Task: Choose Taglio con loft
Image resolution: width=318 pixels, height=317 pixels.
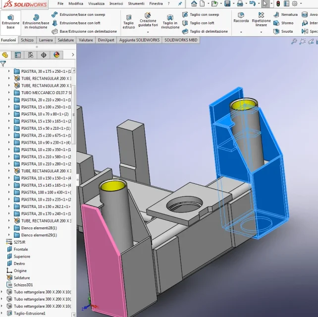Action: pyautogui.click(x=198, y=23)
